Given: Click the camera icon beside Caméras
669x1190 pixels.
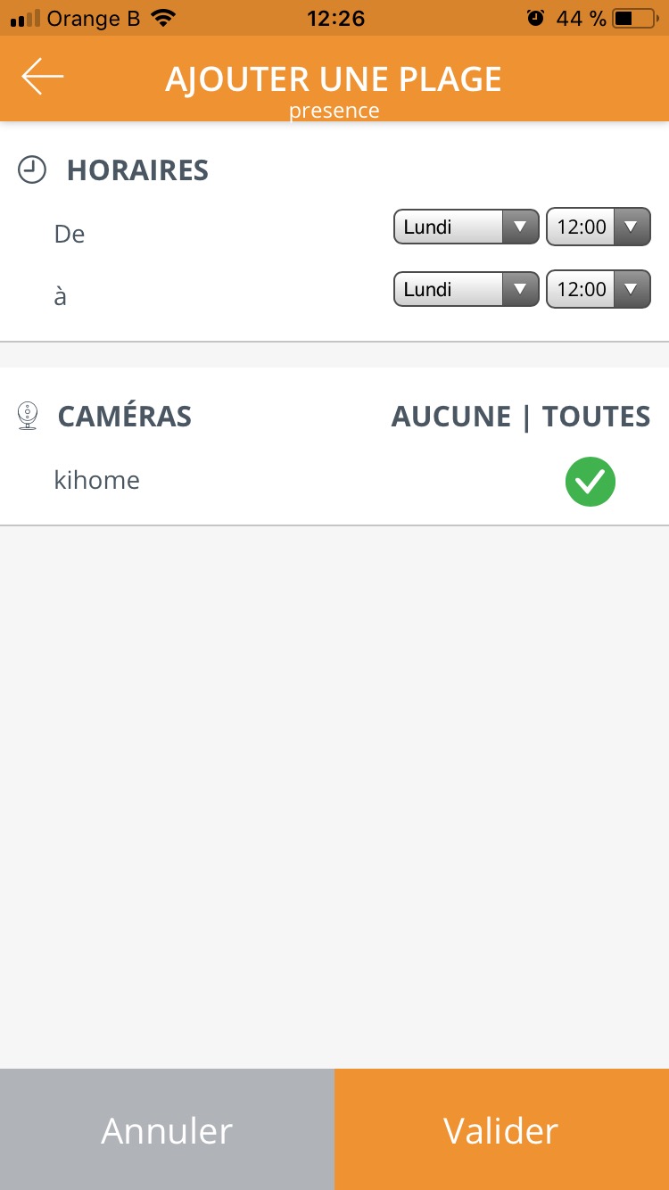Looking at the screenshot, I should point(29,416).
